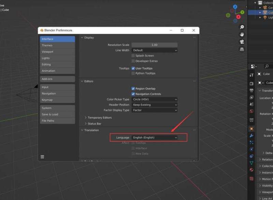Open the Material properties tab icon
Viewport: 273px width, 200px height.
tap(252, 170)
